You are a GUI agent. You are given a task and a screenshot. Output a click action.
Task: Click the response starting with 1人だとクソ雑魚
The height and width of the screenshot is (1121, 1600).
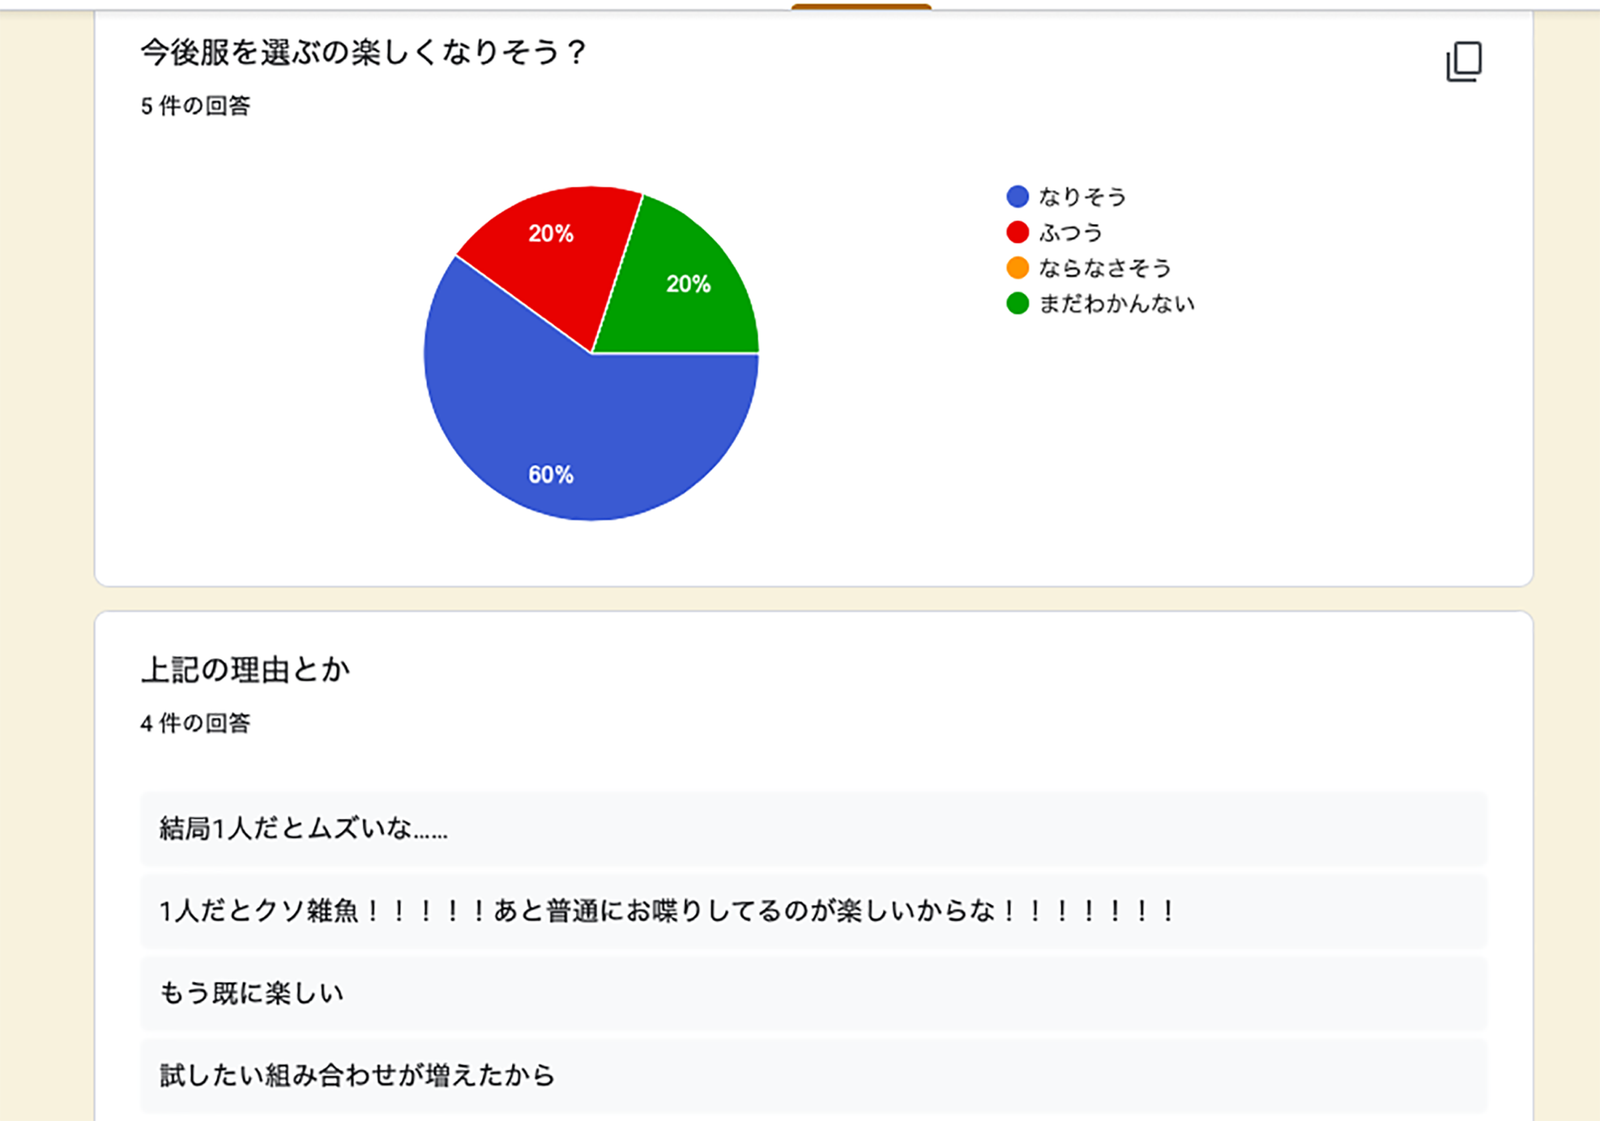tap(667, 910)
